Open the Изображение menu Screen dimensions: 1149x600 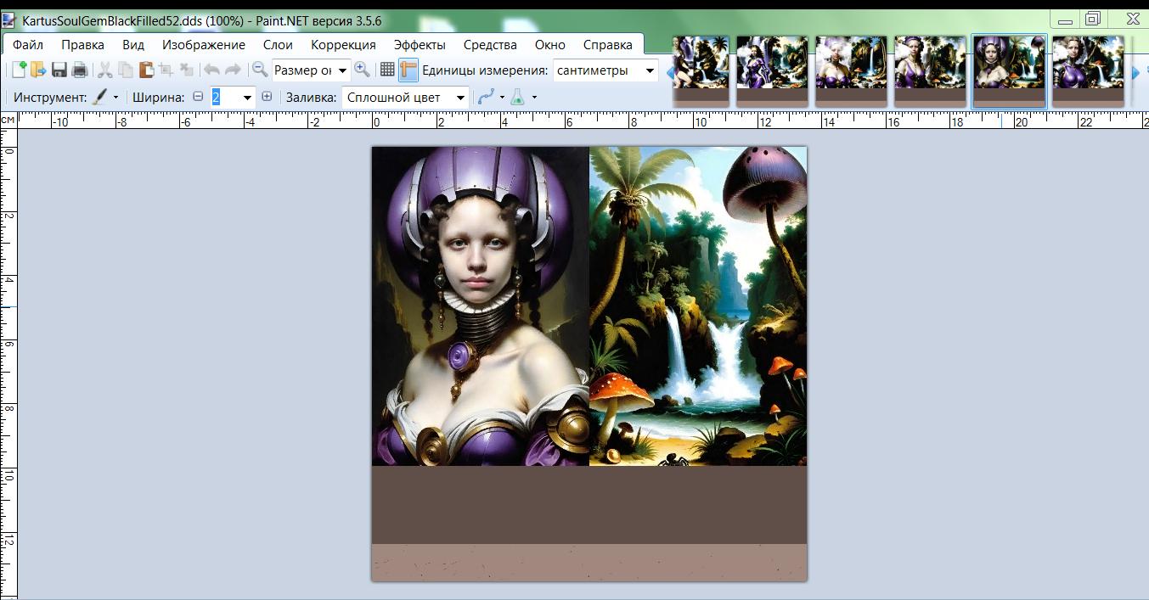(204, 45)
